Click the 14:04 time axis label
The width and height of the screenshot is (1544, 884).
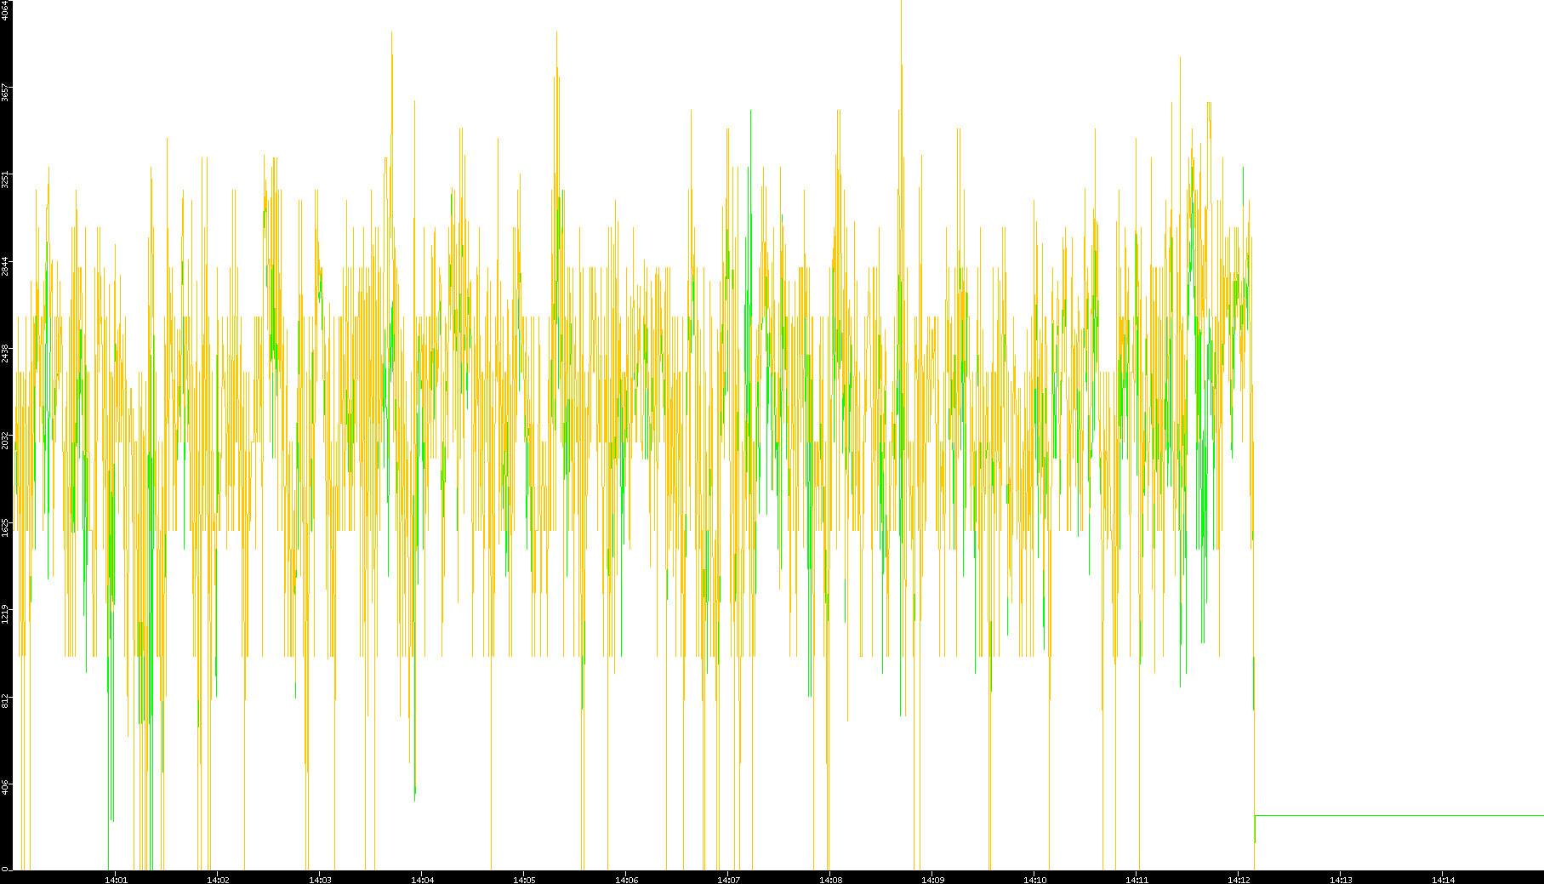(422, 879)
